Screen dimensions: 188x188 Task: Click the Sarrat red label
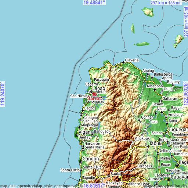click(94, 98)
